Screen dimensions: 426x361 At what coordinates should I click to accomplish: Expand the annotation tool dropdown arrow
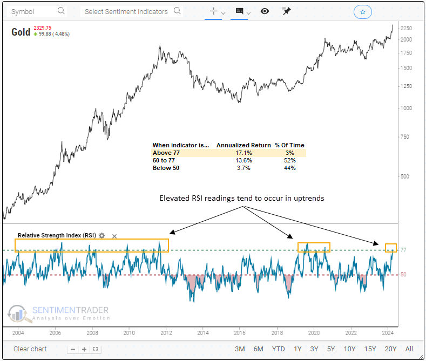tap(248, 12)
